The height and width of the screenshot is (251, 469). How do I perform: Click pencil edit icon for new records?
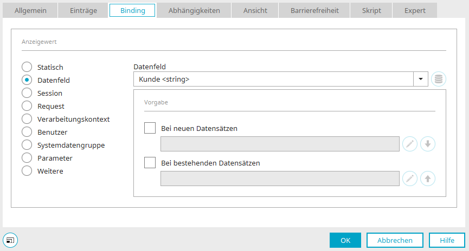(x=410, y=144)
